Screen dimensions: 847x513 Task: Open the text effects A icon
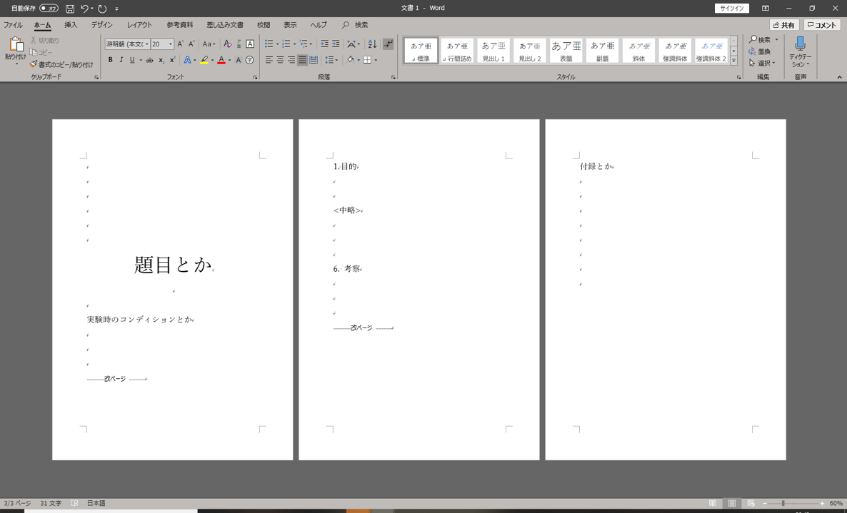point(187,60)
